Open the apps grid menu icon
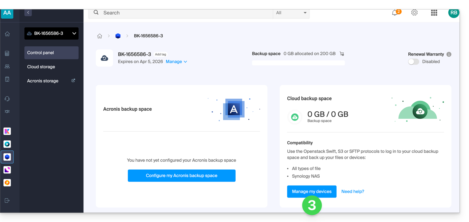This screenshot has width=469, height=222. click(x=434, y=13)
